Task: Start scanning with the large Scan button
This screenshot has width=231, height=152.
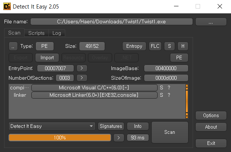Action: [170, 132]
